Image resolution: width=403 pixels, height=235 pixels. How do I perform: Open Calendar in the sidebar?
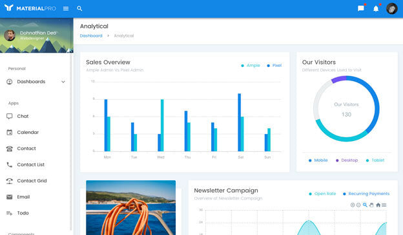pos(36,132)
